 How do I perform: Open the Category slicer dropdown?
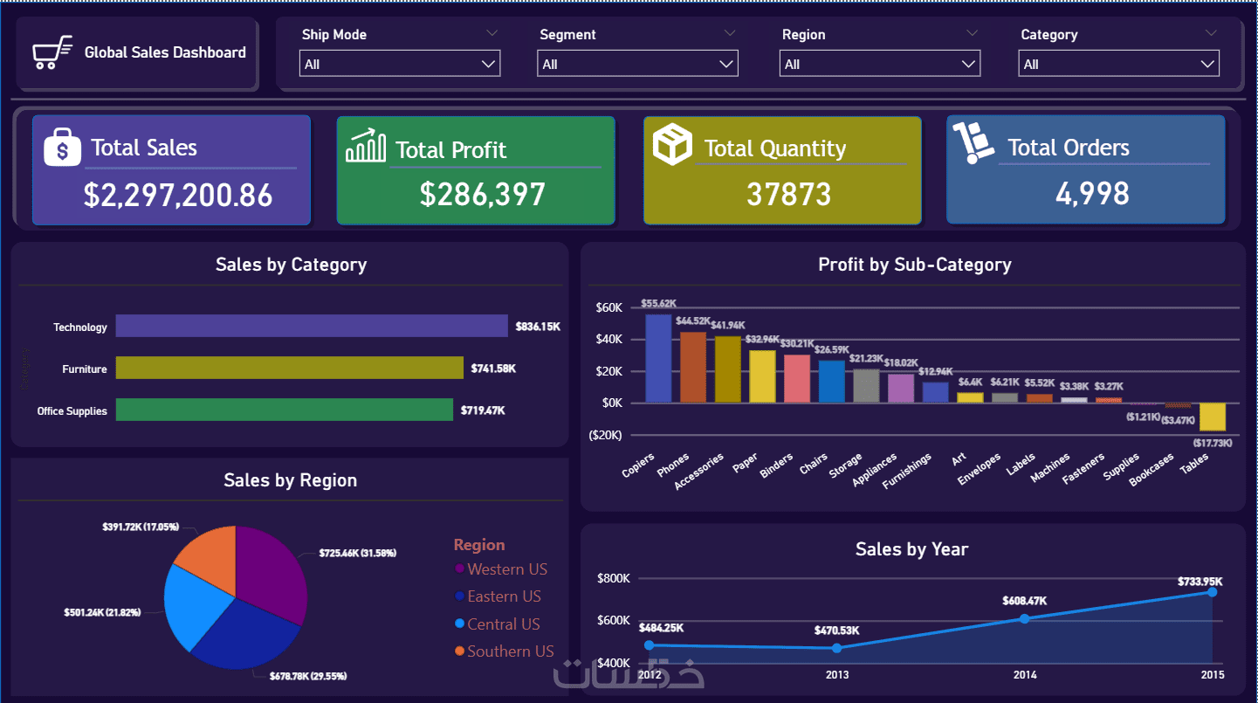coord(1119,64)
